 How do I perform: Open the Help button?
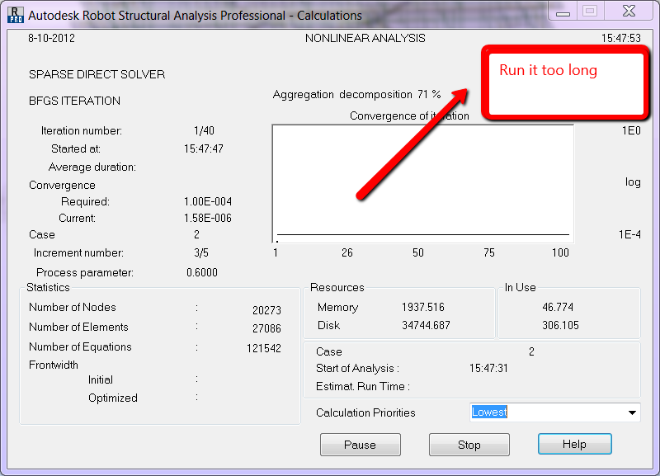574,444
